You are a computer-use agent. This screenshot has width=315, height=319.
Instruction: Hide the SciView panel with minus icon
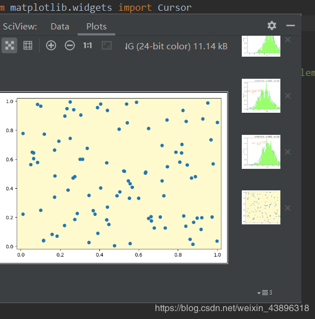click(291, 25)
